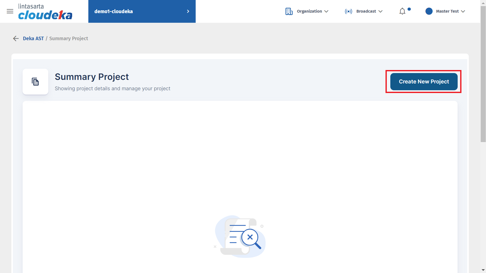
Task: Click the scrollbar down arrow
Action: [x=483, y=270]
